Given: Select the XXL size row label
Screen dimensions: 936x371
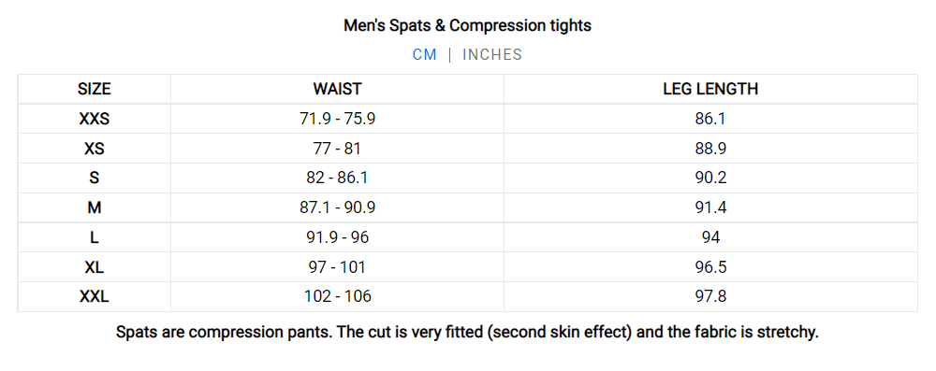Looking at the screenshot, I should click(x=95, y=296).
